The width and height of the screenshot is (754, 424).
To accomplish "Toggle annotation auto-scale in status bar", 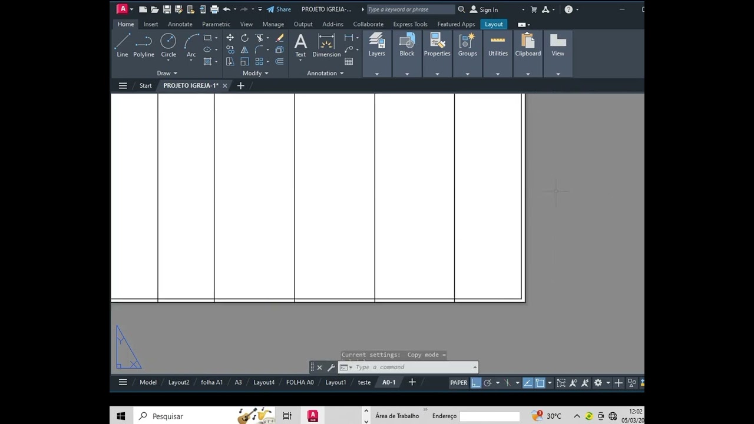I will click(x=585, y=383).
